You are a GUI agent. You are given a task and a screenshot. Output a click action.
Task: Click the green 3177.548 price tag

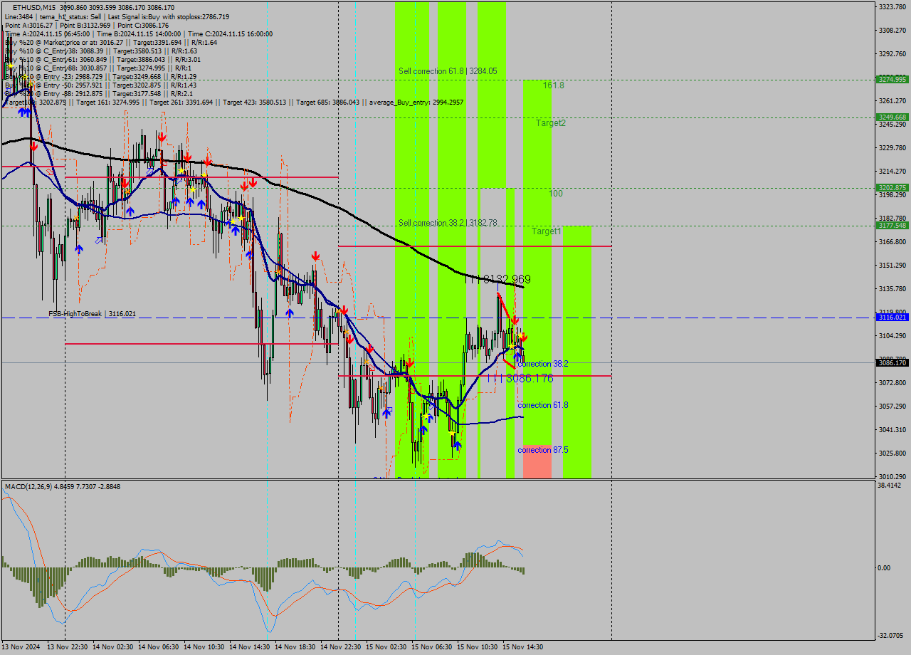[892, 225]
